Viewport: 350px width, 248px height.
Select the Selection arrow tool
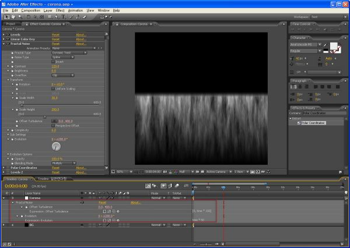[x=6, y=17]
